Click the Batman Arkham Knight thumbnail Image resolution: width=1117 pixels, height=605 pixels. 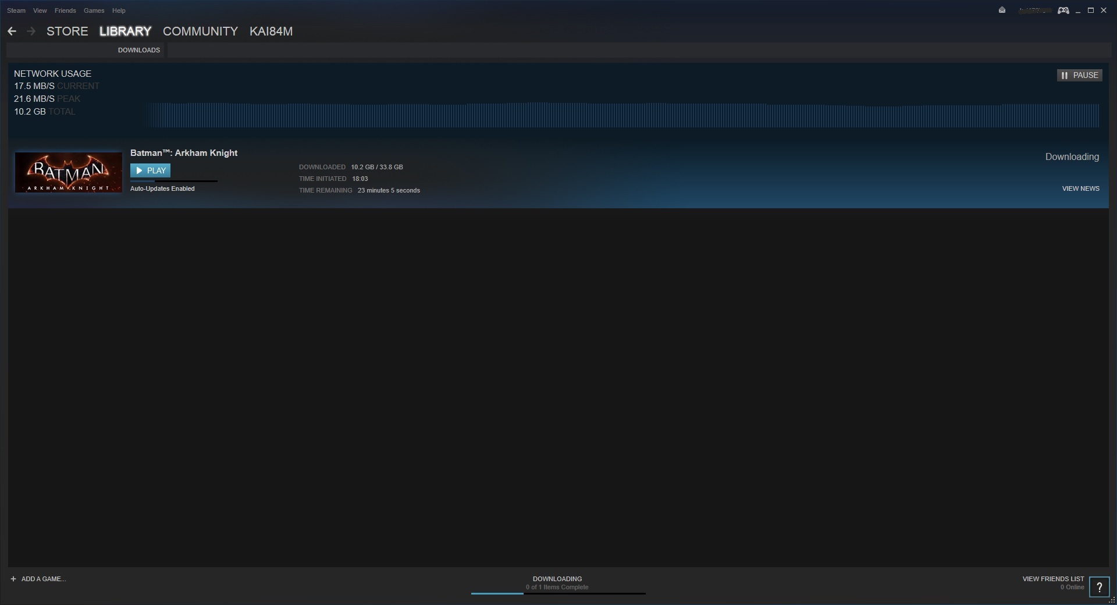pos(69,172)
